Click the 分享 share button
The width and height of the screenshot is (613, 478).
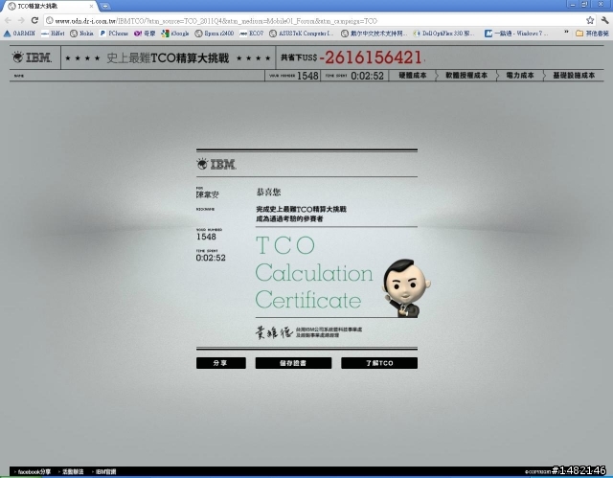[x=221, y=363]
